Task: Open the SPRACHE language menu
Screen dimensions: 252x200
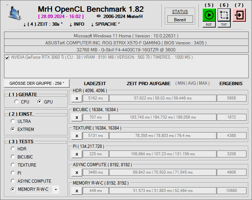Action: [x=105, y=24]
